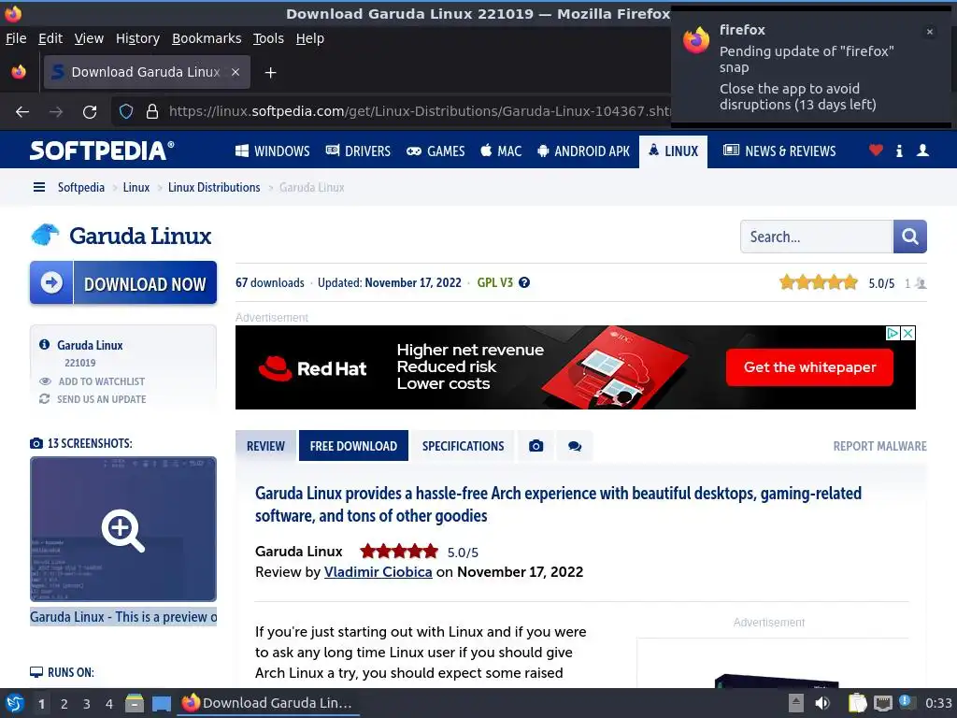Switch to the Specifications tab
957x718 pixels.
tap(463, 446)
